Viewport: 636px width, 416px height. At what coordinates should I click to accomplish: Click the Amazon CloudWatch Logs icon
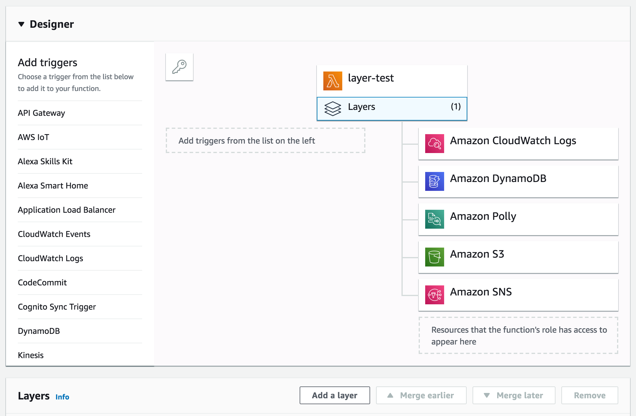434,144
